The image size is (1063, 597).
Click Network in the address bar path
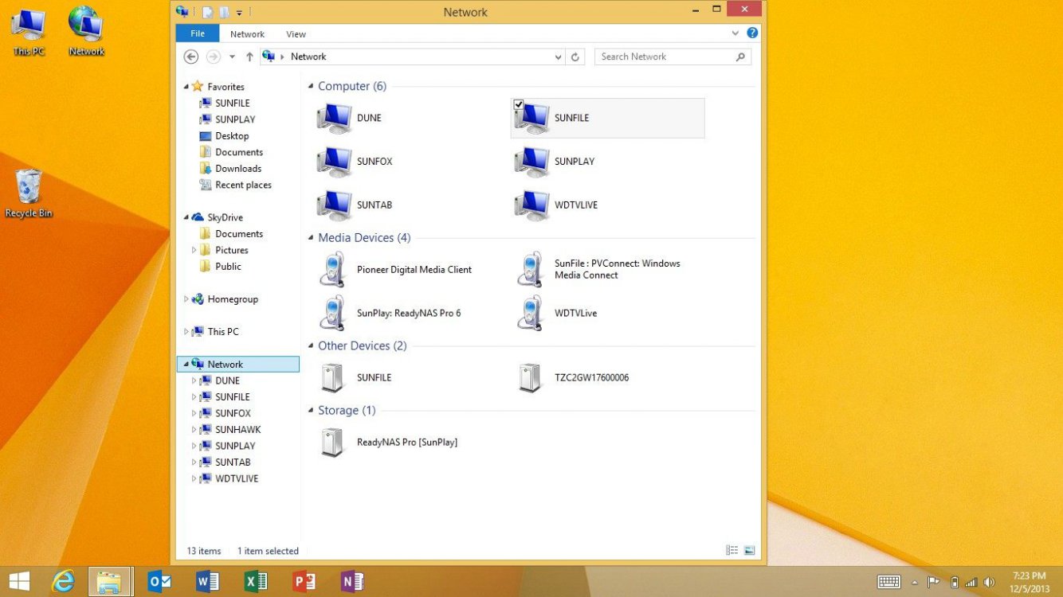pos(308,57)
